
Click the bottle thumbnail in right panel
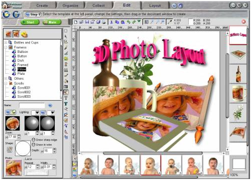238,74
